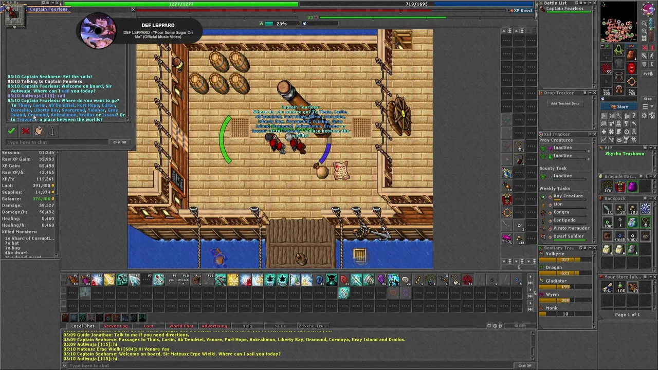Viewport: 658px width, 370px height.
Task: Toggle Chat Off at bottom chat console
Action: [525, 365]
